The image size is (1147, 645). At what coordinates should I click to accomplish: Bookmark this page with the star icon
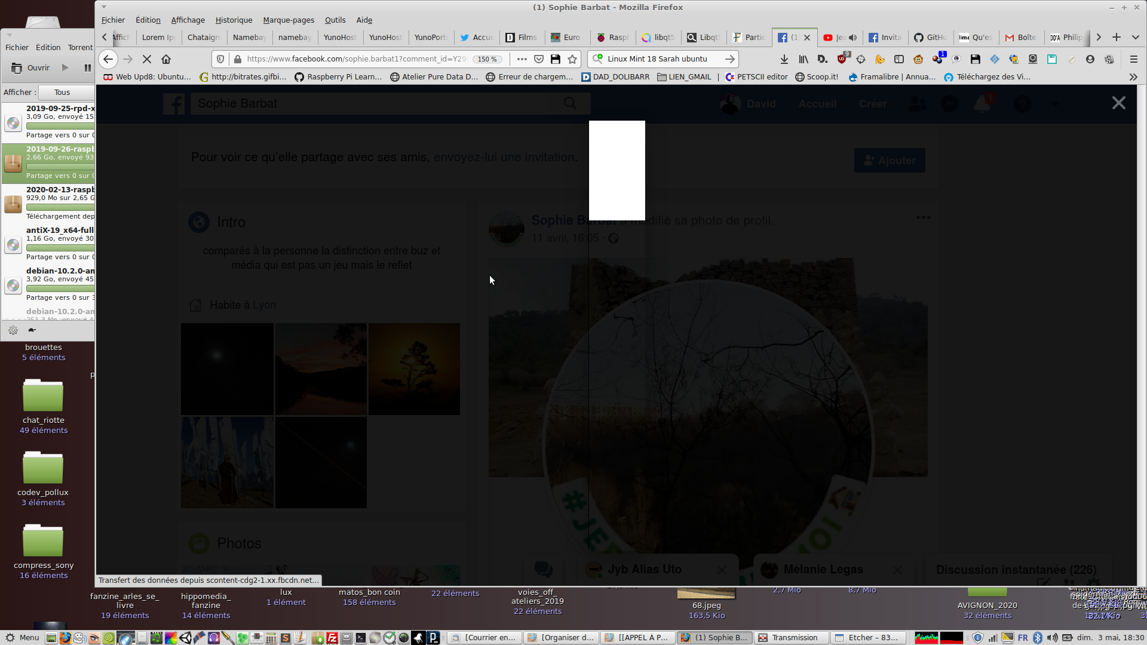coord(572,59)
